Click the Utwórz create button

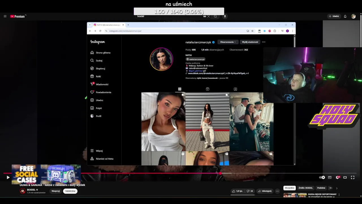334,16
